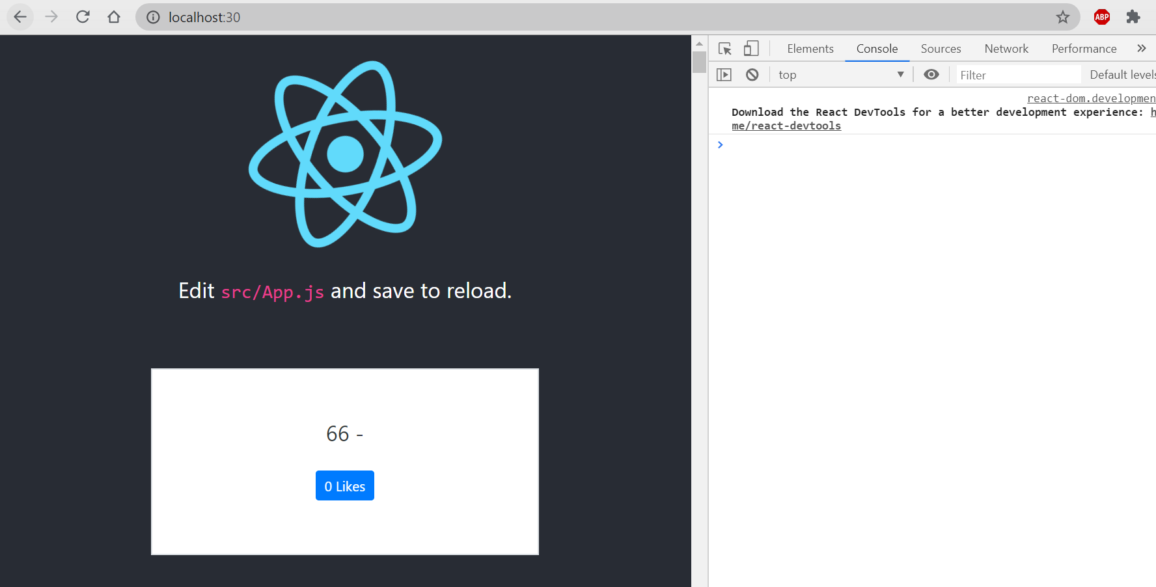
Task: Show the console sidebar
Action: (724, 75)
